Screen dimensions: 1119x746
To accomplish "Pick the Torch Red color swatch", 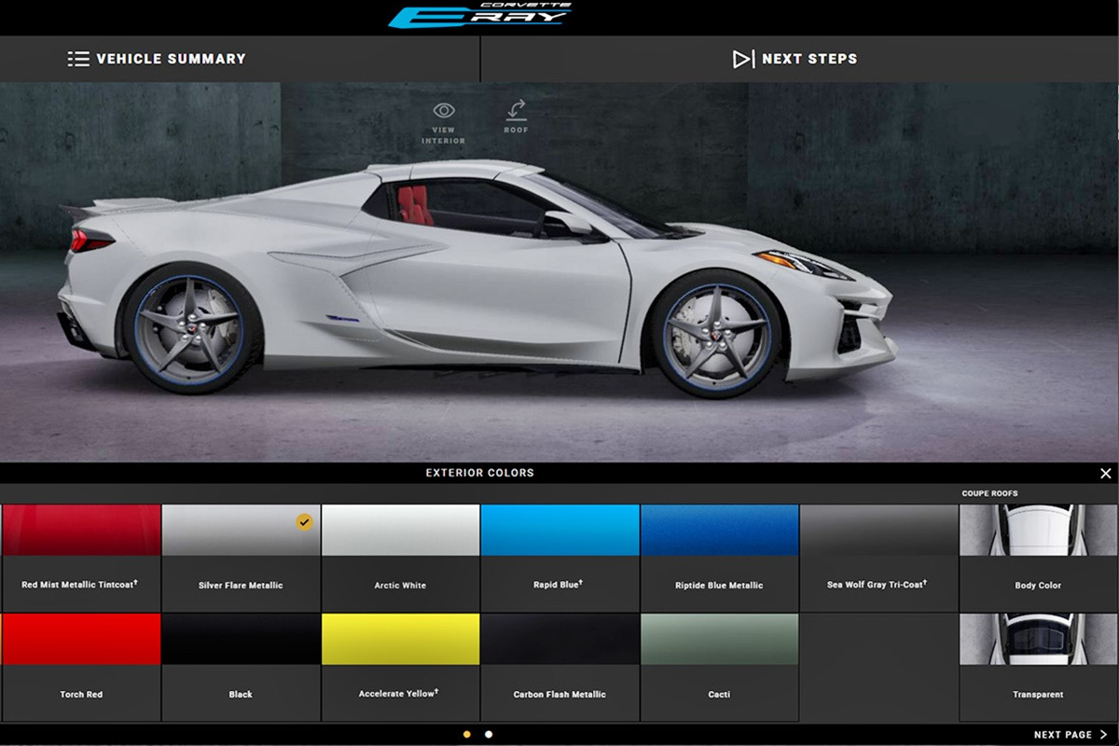I will point(80,639).
